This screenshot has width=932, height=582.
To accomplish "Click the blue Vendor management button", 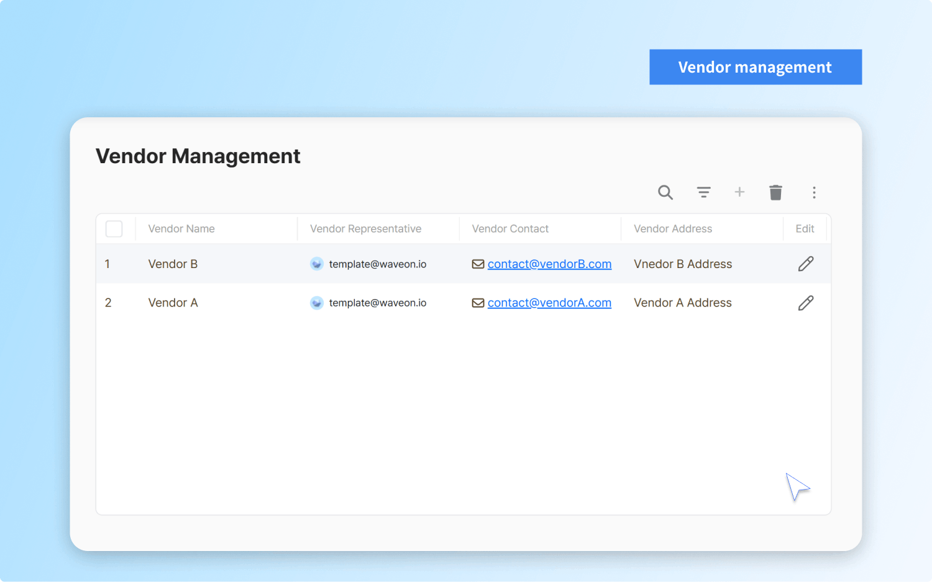I will [x=756, y=67].
